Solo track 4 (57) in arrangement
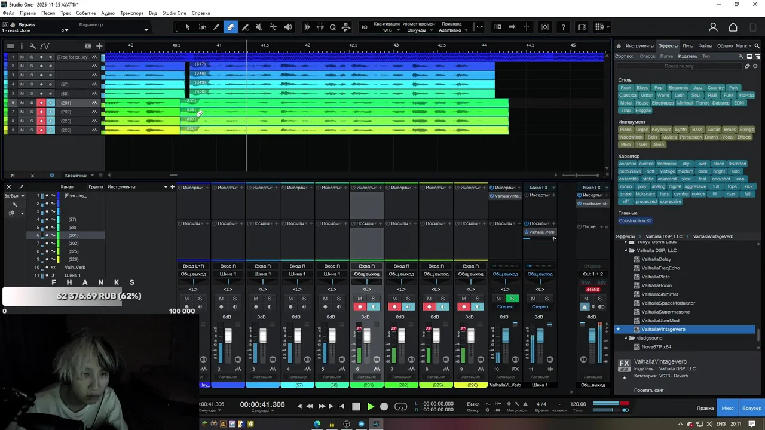The height and width of the screenshot is (430, 765). tap(32, 84)
